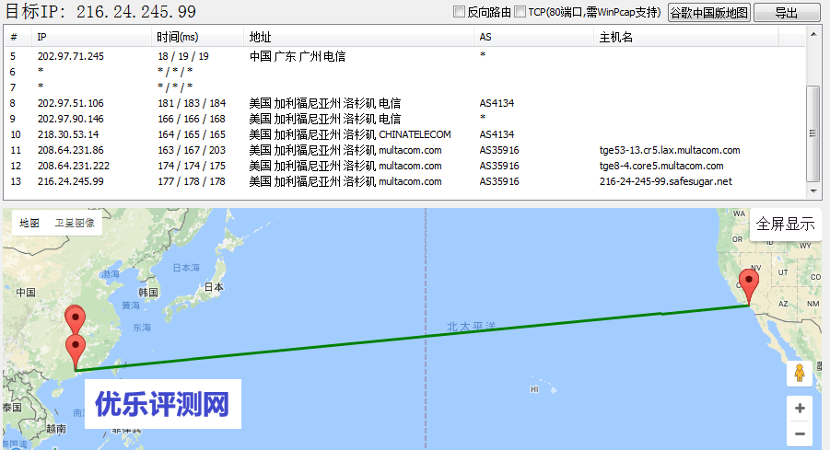Click 全屏显示 fullscreen button
Viewport: 830px width, 450px height.
click(x=786, y=225)
